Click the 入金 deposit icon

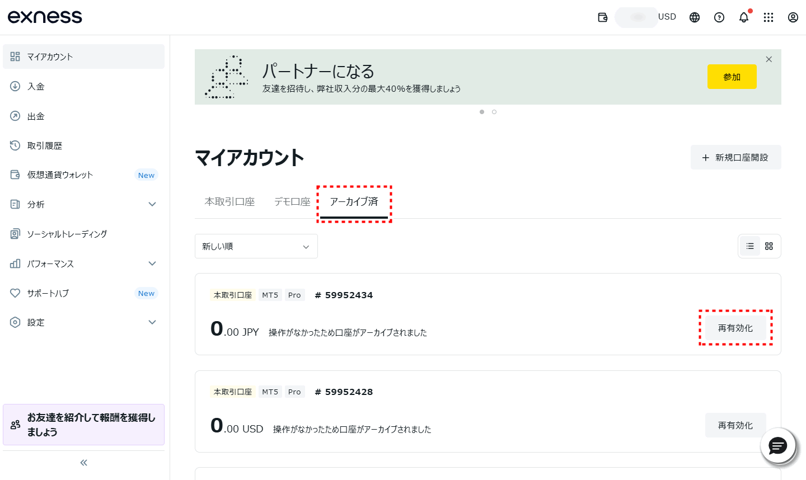click(15, 86)
